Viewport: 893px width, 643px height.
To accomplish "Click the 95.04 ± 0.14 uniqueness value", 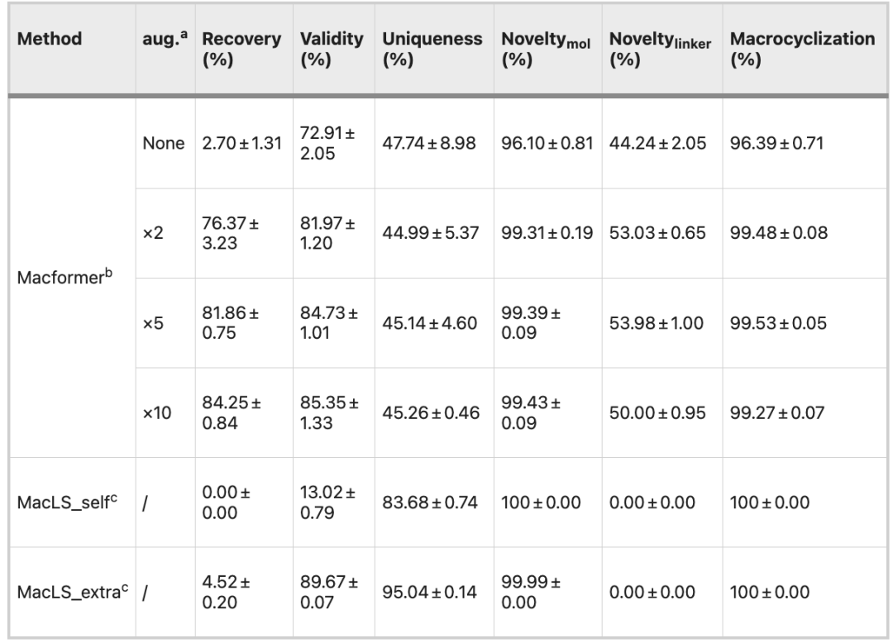I will click(429, 593).
